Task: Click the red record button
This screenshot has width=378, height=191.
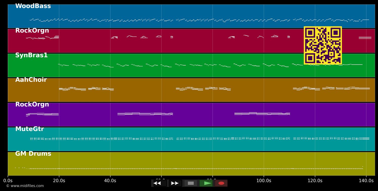Action: click(x=221, y=183)
